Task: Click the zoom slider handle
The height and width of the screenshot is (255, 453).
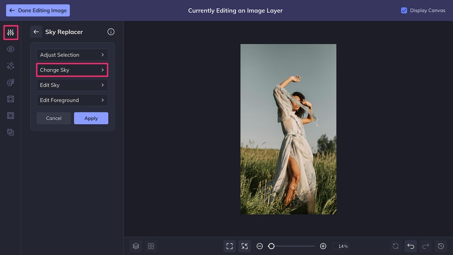Action: point(271,246)
